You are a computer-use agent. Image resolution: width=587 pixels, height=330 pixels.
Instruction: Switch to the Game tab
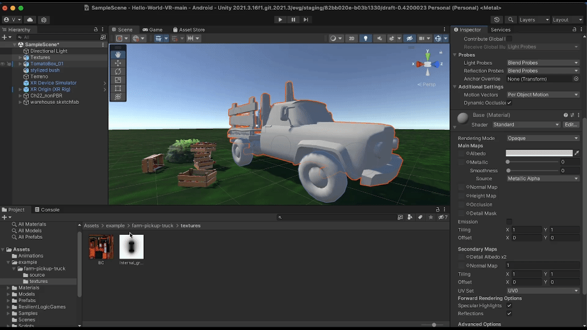tap(152, 29)
